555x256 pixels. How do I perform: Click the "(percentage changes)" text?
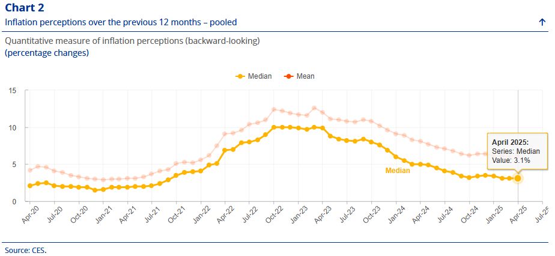47,53
